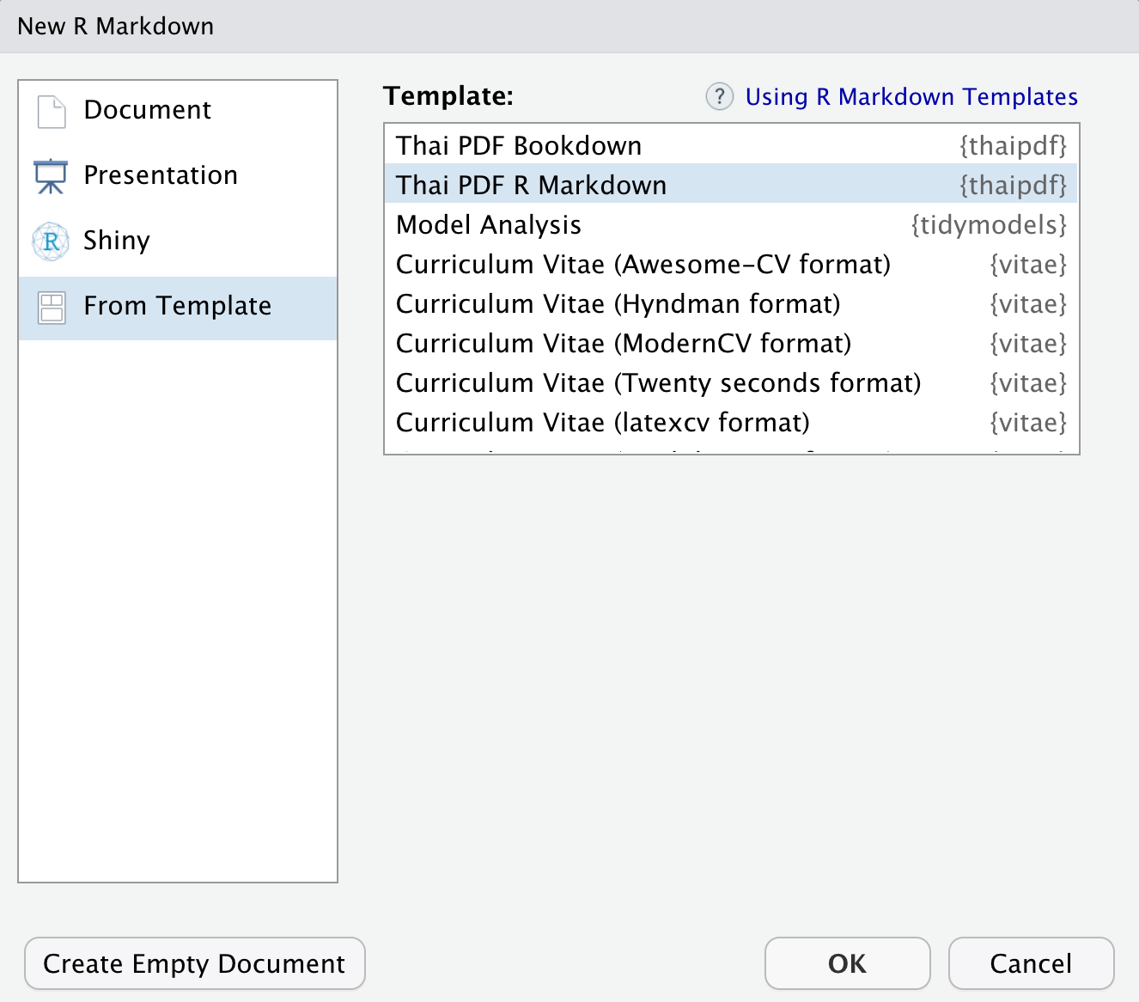The image size is (1139, 1002).
Task: Click the Presentation easel icon
Action: [x=51, y=176]
